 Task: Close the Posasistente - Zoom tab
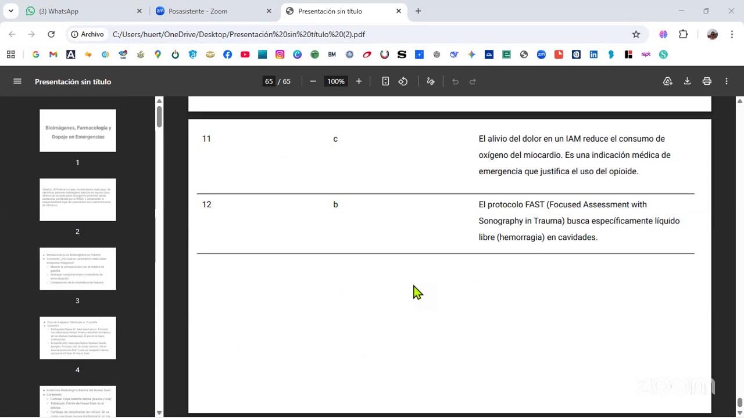(269, 11)
